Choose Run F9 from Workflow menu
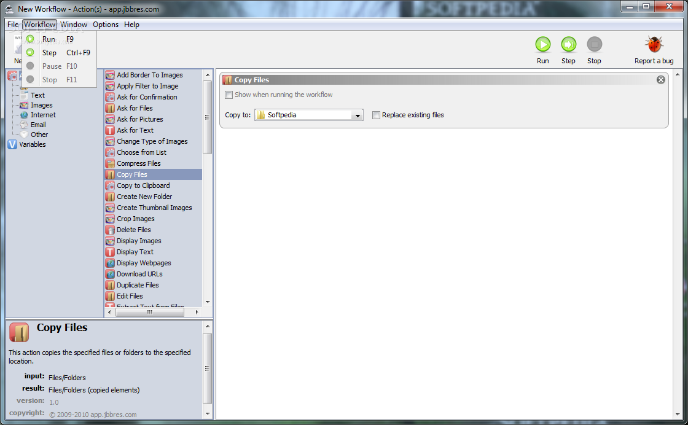The image size is (688, 425). click(x=59, y=39)
